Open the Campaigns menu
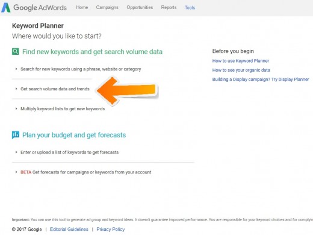Viewport: 313px width, 235px height. 107,7
